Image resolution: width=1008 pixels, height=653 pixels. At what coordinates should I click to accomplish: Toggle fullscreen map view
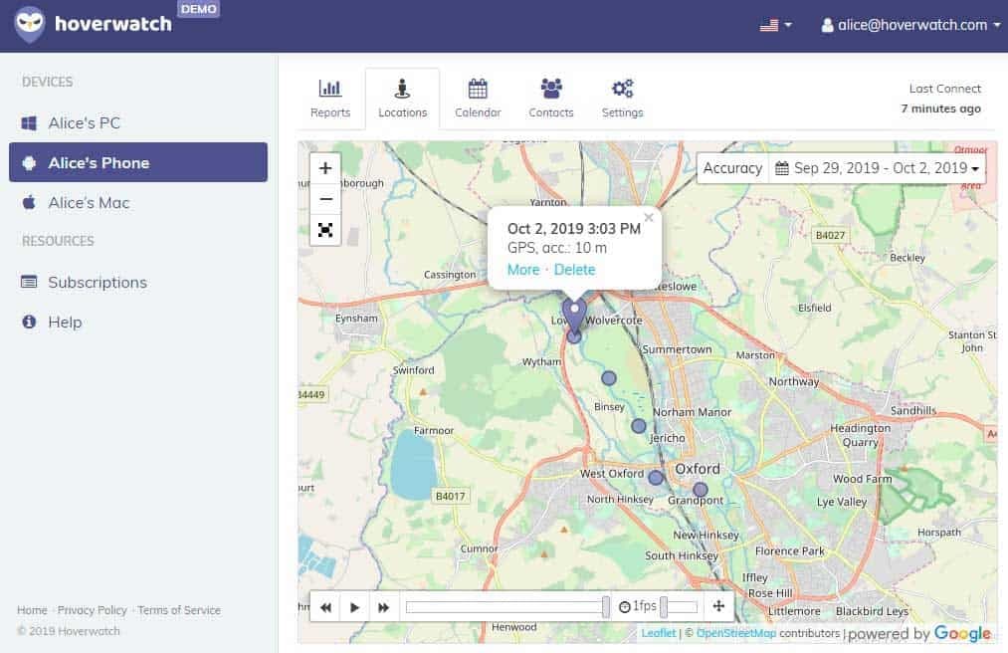(x=325, y=230)
